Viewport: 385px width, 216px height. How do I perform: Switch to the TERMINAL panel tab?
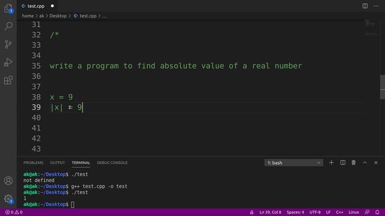81,163
